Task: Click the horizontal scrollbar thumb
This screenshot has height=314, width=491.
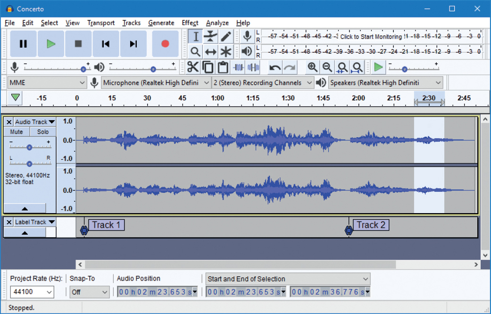Action: pyautogui.click(x=240, y=264)
